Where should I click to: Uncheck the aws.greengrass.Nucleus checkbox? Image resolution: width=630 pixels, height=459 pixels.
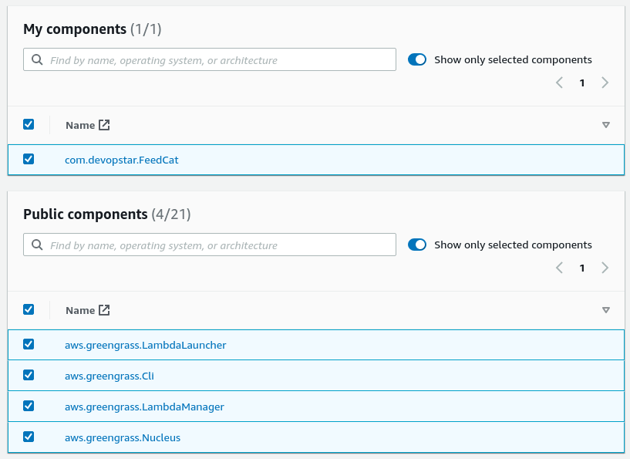[29, 436]
